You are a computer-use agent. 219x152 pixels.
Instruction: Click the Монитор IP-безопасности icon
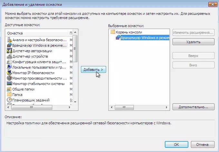pyautogui.click(x=9, y=73)
